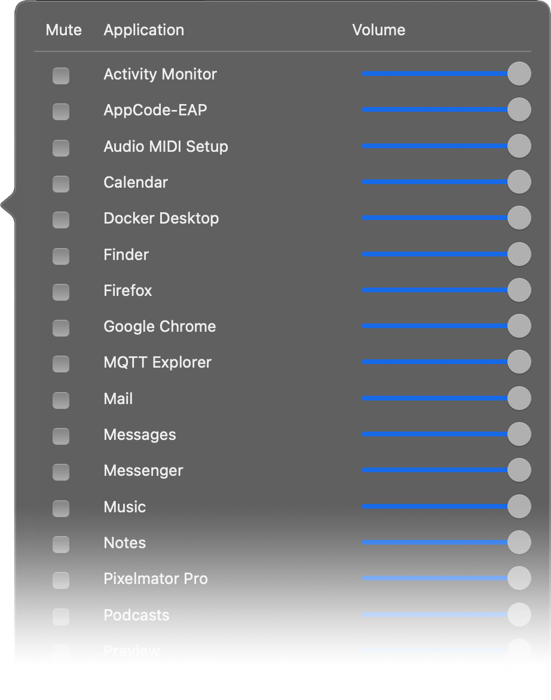
Task: Mute the Mail application
Action: pyautogui.click(x=60, y=400)
